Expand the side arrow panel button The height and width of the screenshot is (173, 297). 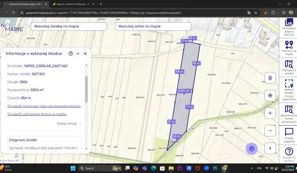(x=270, y=148)
